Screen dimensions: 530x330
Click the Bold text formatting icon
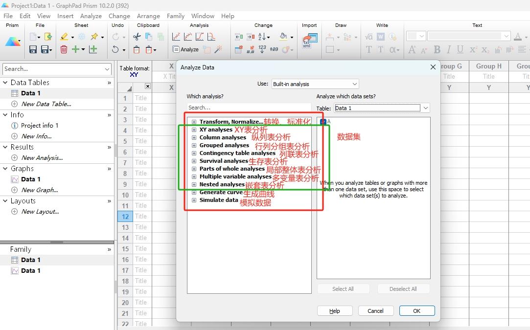(x=437, y=50)
